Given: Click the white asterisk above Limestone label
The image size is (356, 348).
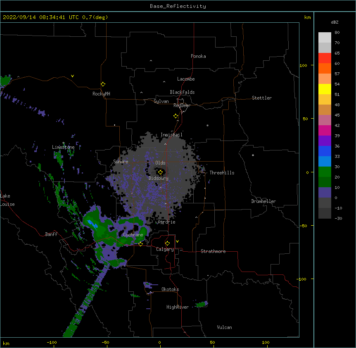Looking at the screenshot, I should 64,143.
